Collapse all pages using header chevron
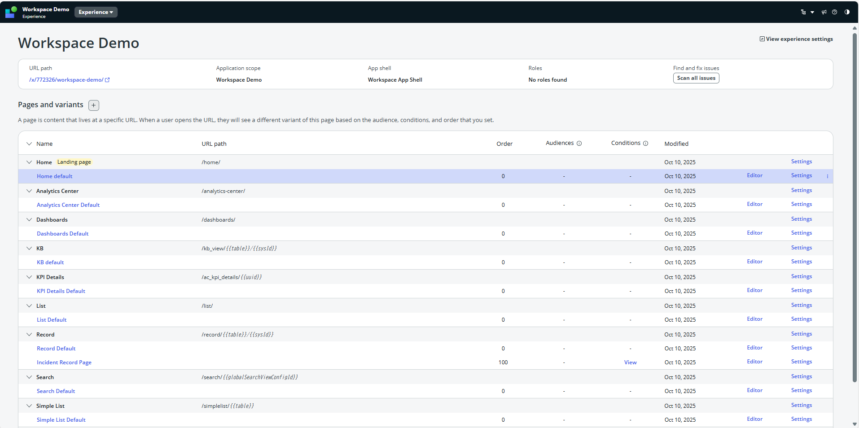Image resolution: width=859 pixels, height=428 pixels. [x=29, y=144]
